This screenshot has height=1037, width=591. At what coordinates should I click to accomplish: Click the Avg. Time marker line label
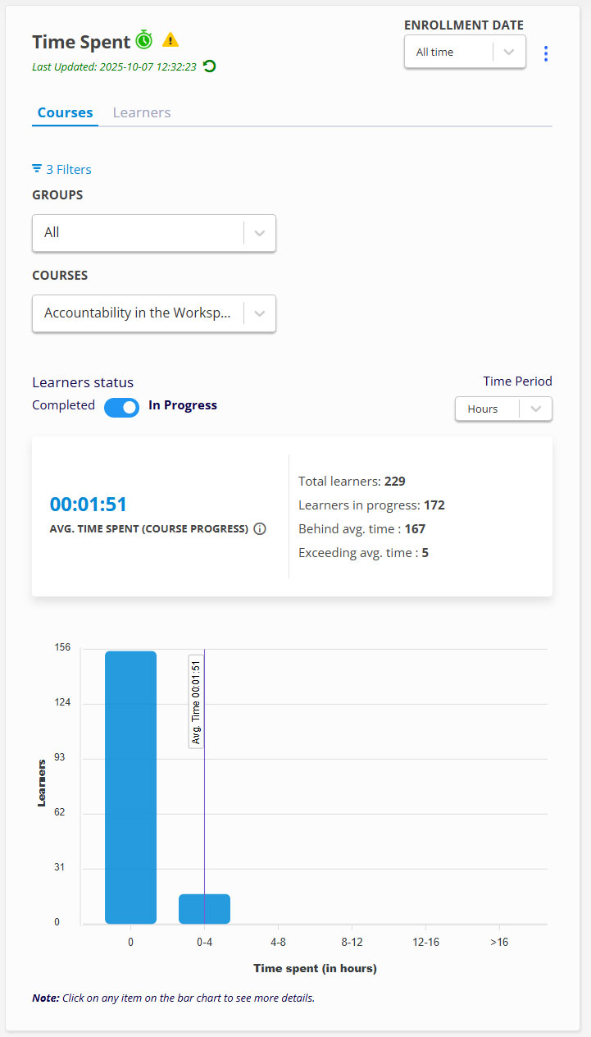(x=196, y=701)
